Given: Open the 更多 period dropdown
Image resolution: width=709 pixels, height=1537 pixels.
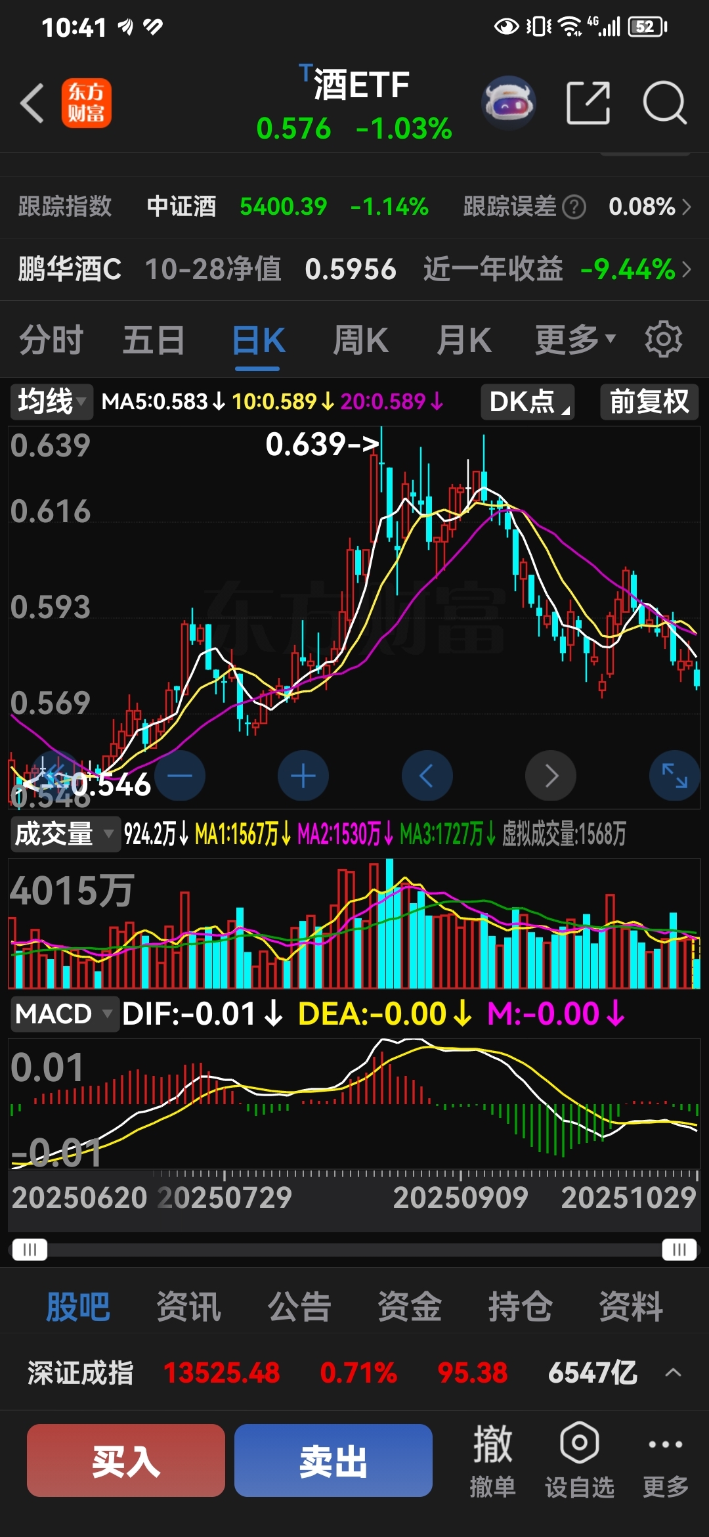Looking at the screenshot, I should [575, 340].
